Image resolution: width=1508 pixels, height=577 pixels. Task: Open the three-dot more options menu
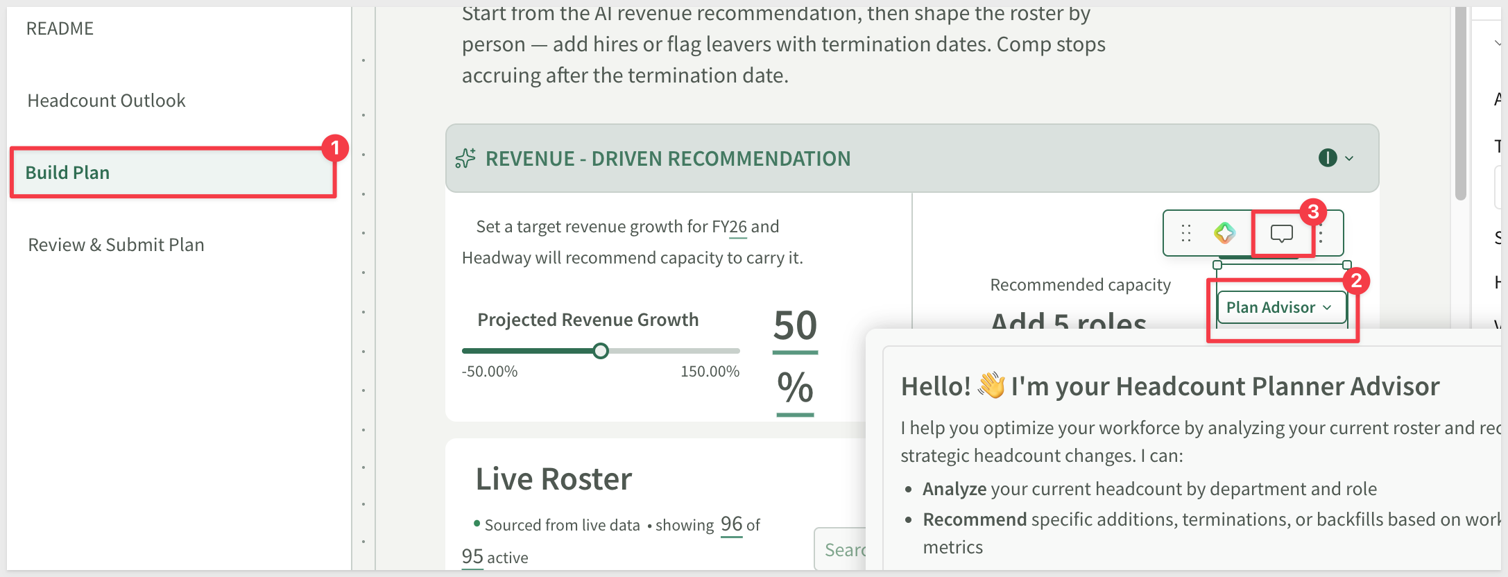[x=1321, y=234]
